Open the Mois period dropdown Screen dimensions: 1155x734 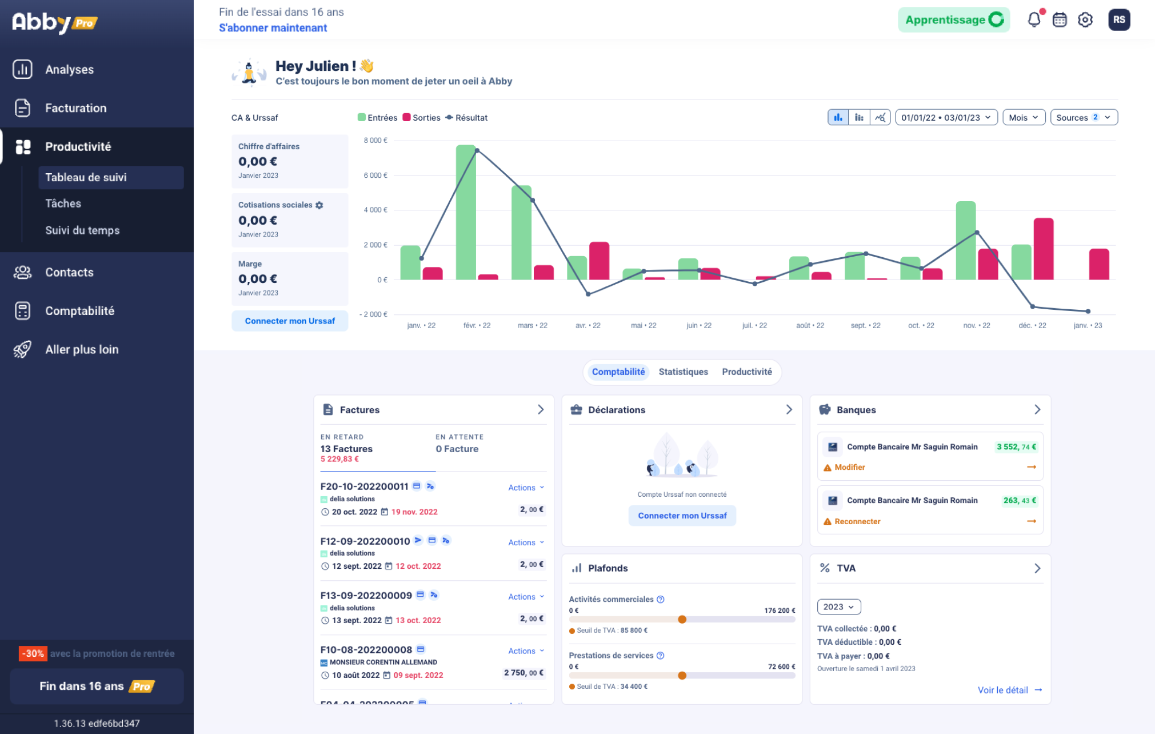pyautogui.click(x=1023, y=117)
